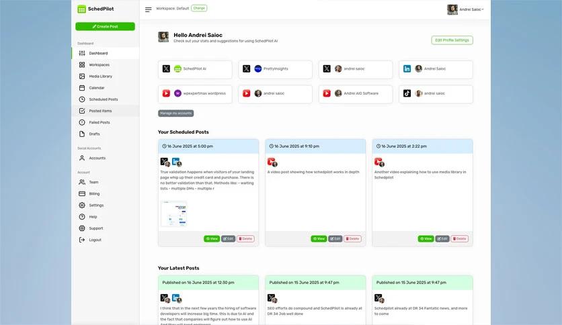Click the Accounts person icon

[x=82, y=158]
